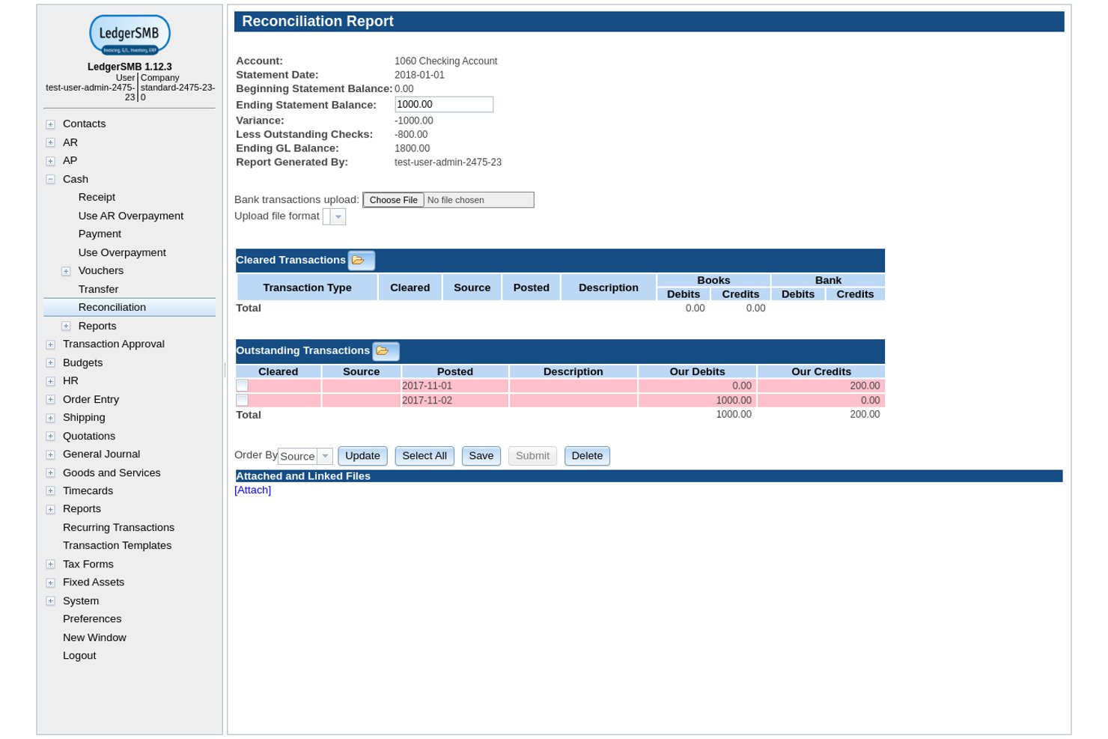Expand the General Journal menu
This screenshot has height=739, width=1108.
50,454
